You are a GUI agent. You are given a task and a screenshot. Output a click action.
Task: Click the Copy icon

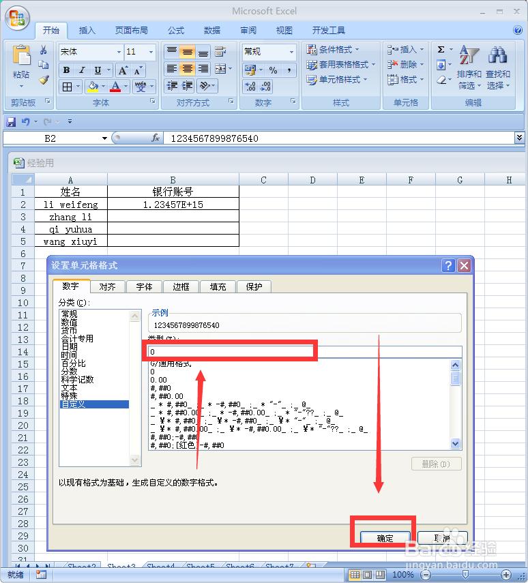click(x=44, y=65)
